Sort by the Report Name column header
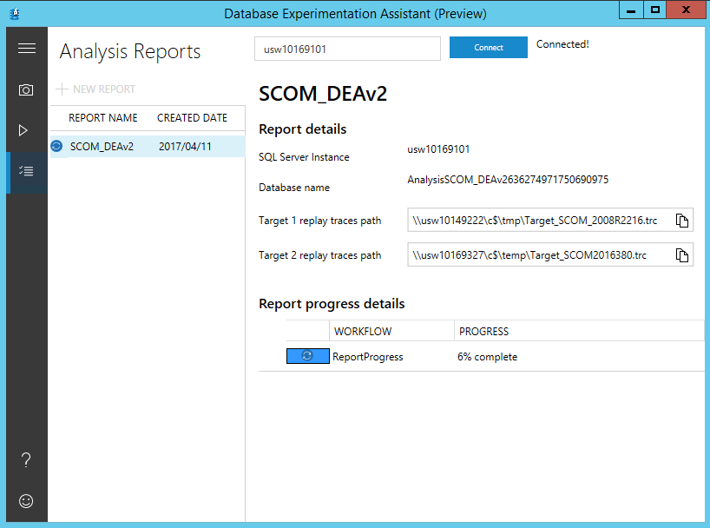Screen dimensions: 710x528 pos(102,118)
